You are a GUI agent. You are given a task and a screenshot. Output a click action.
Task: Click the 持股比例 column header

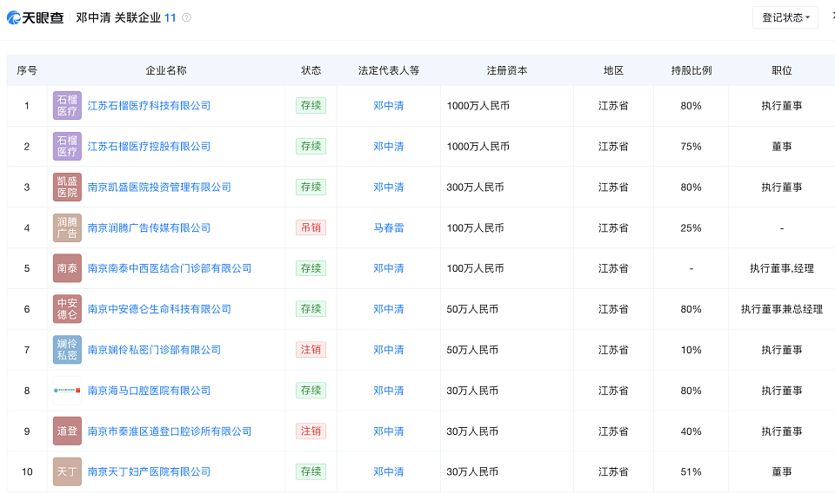pos(691,70)
